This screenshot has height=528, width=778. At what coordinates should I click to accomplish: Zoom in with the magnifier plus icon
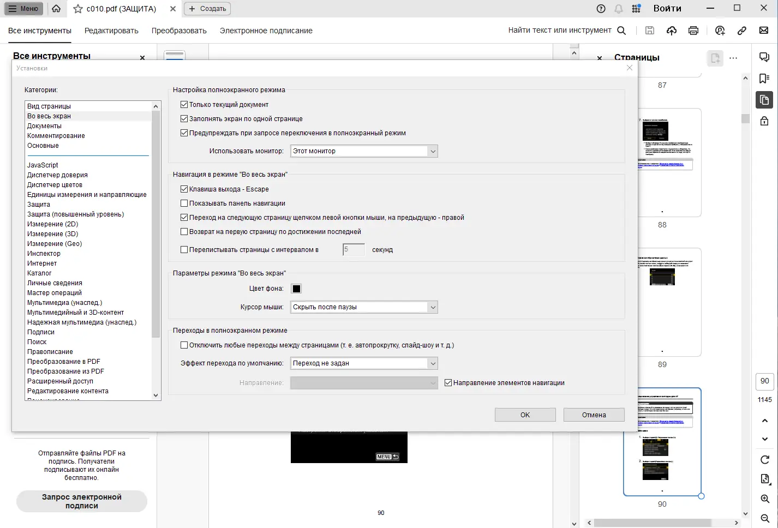[764, 499]
